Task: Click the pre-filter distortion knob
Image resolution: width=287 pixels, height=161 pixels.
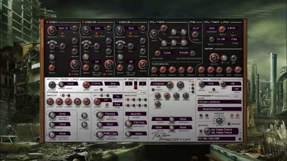Action: (192, 53)
